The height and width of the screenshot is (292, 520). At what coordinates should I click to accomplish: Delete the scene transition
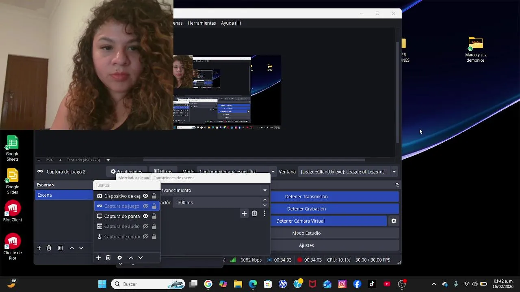(254, 213)
